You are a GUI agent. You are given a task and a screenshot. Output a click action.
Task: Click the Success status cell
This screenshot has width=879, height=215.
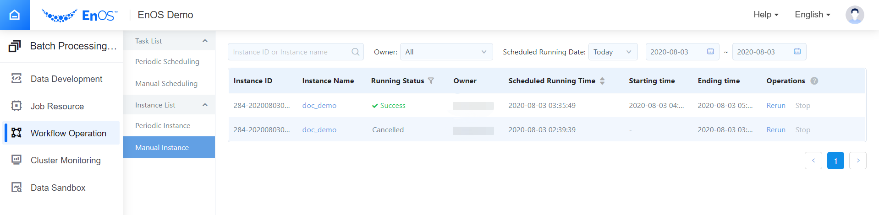pos(389,105)
